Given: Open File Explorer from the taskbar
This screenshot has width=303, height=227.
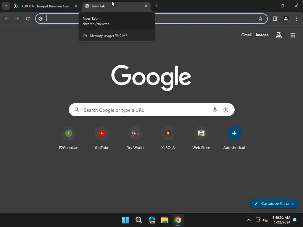Looking at the screenshot, I should pos(165,220).
